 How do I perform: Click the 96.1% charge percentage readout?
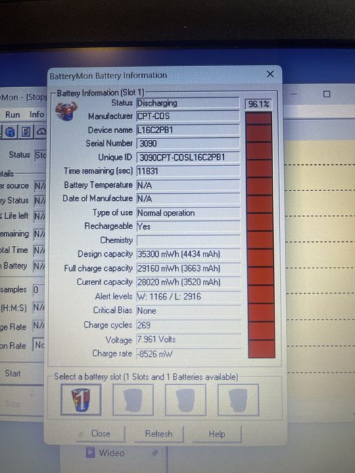click(x=258, y=104)
